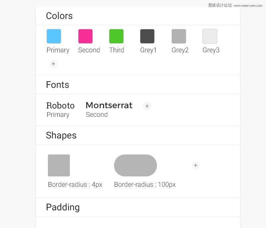Open the Padding section header
This screenshot has height=228, width=266.
tap(138, 207)
